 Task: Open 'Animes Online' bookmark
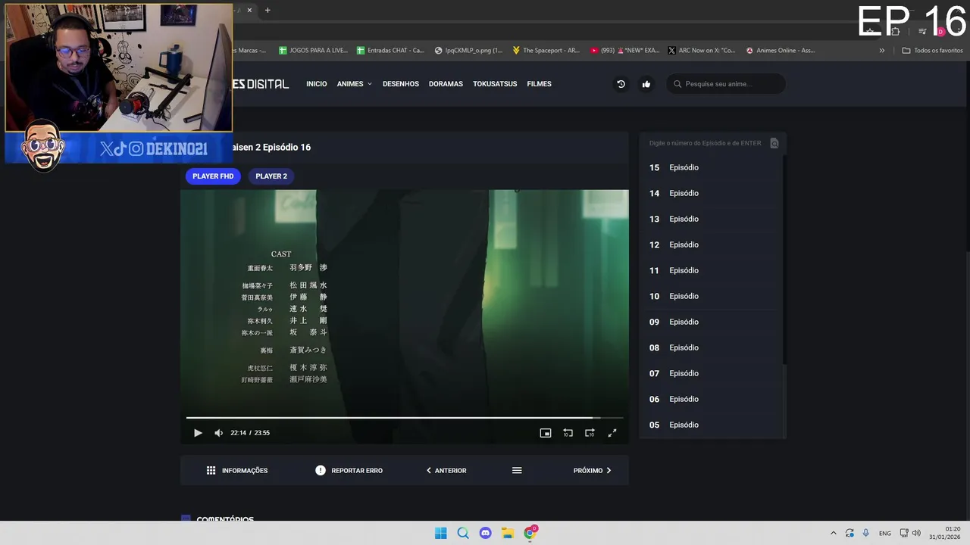pyautogui.click(x=781, y=51)
